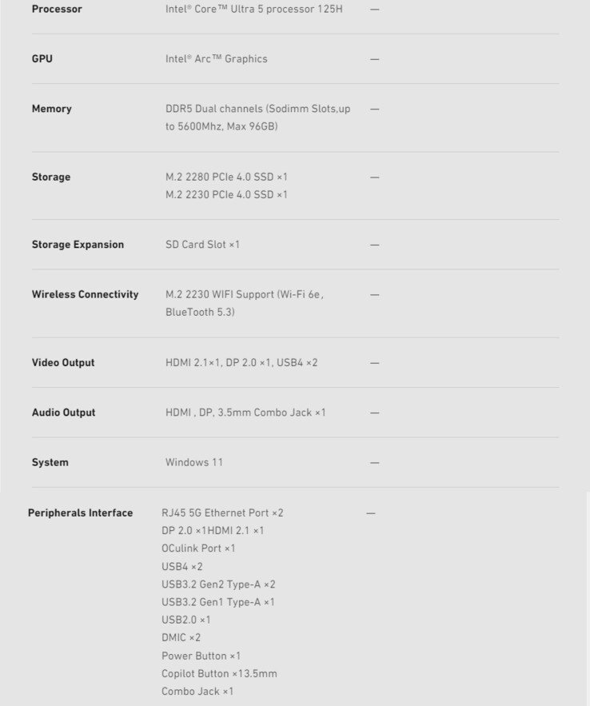Click the RJ45 5G Ethernet Port line
Image resolution: width=590 pixels, height=706 pixels.
coord(222,513)
